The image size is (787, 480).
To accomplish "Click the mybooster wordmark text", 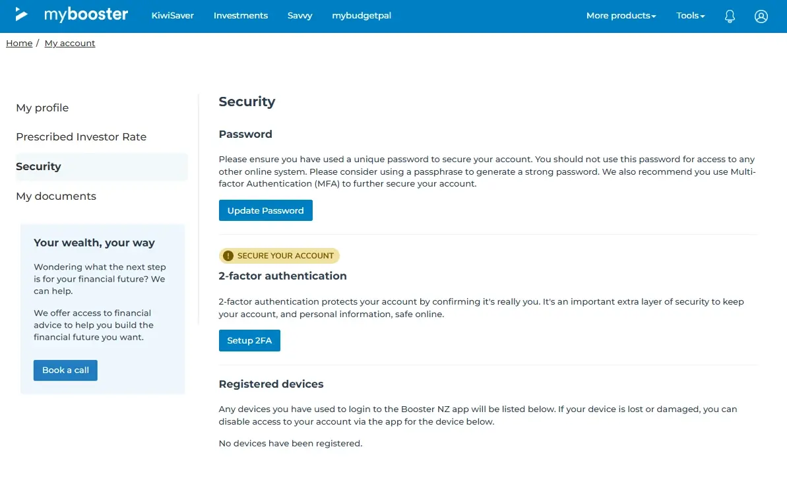I will (x=86, y=15).
